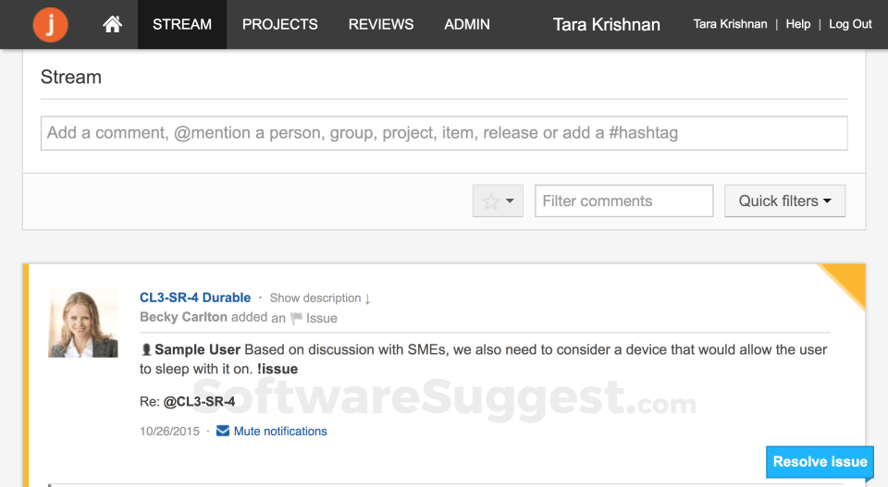Open the CL3-SR-4 Durable item link
888x487 pixels.
tap(195, 298)
